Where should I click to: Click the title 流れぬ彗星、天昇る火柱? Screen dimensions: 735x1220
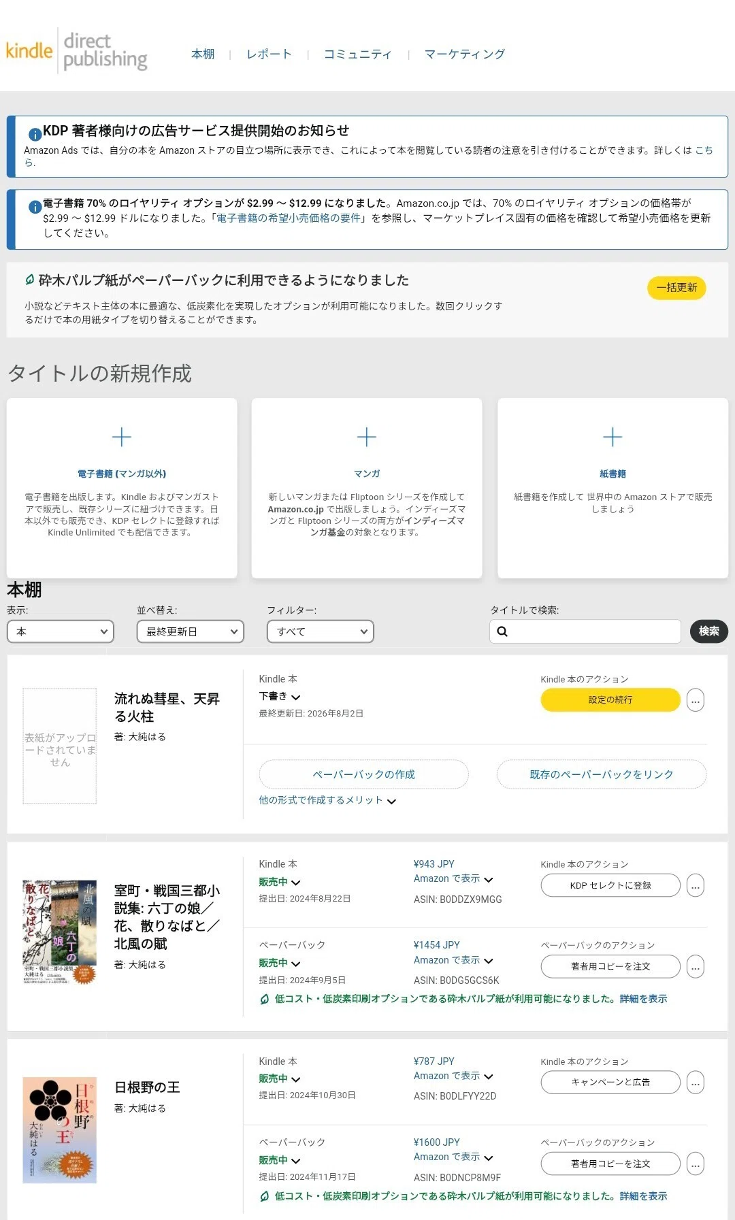click(x=167, y=708)
